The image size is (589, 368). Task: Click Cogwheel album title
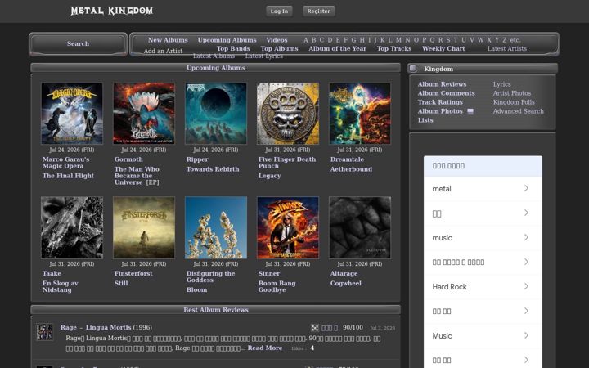(x=345, y=284)
